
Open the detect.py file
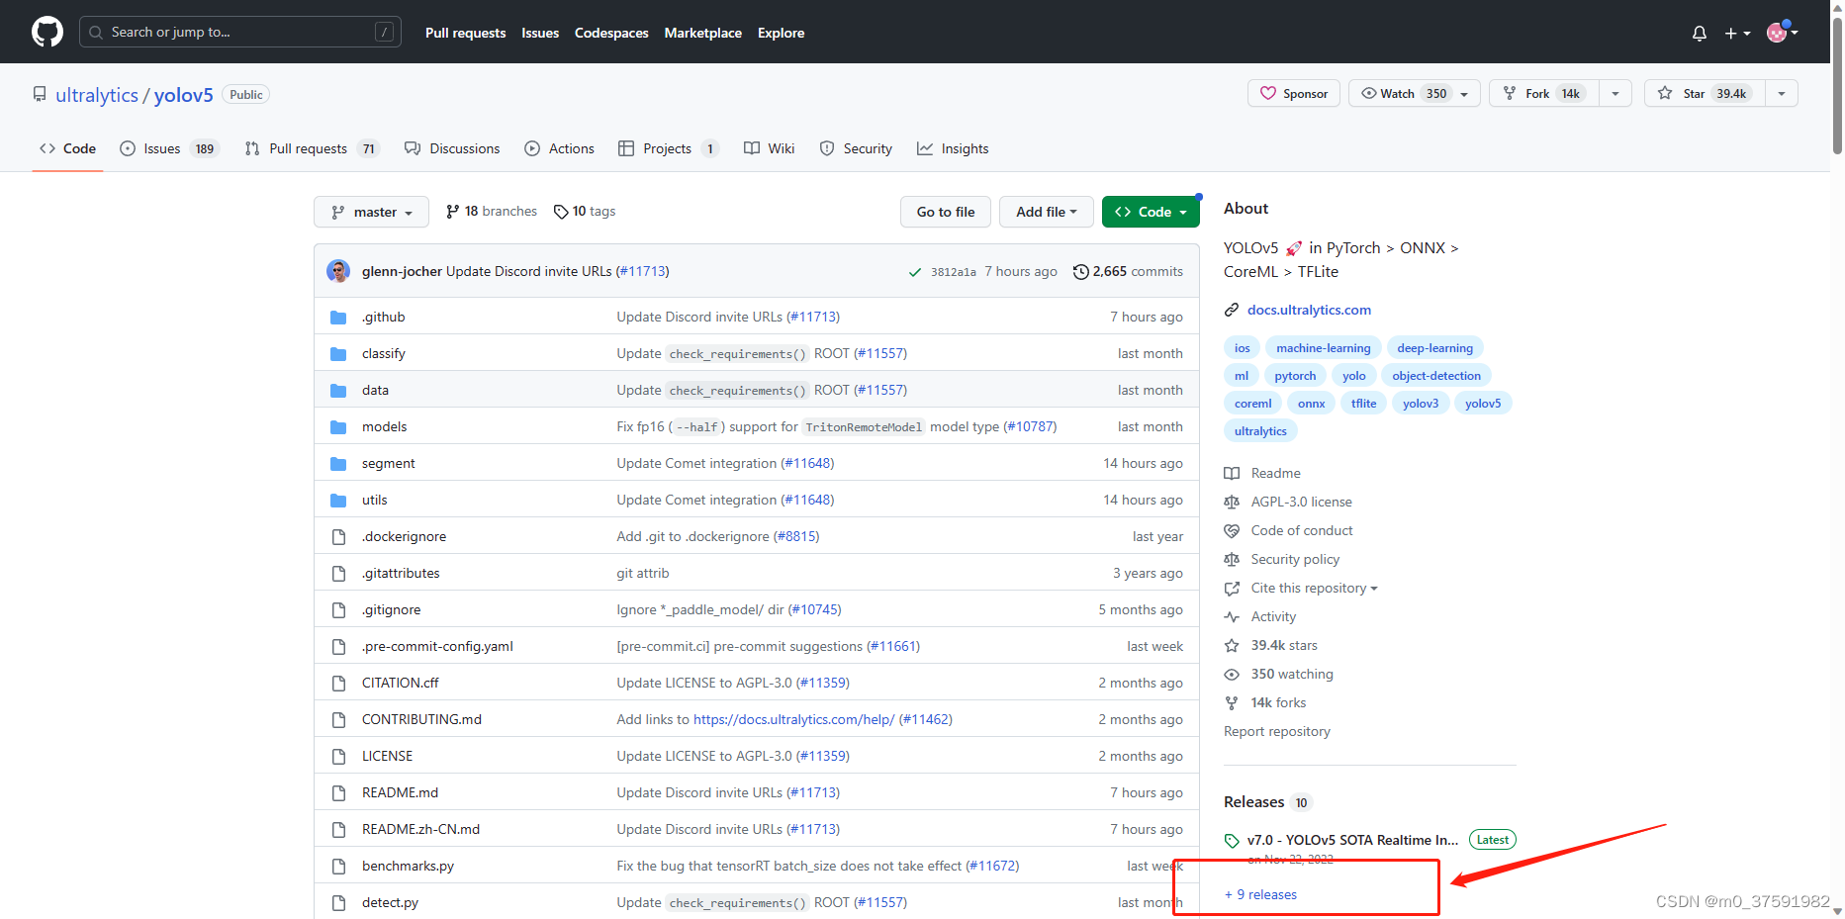[x=390, y=902]
